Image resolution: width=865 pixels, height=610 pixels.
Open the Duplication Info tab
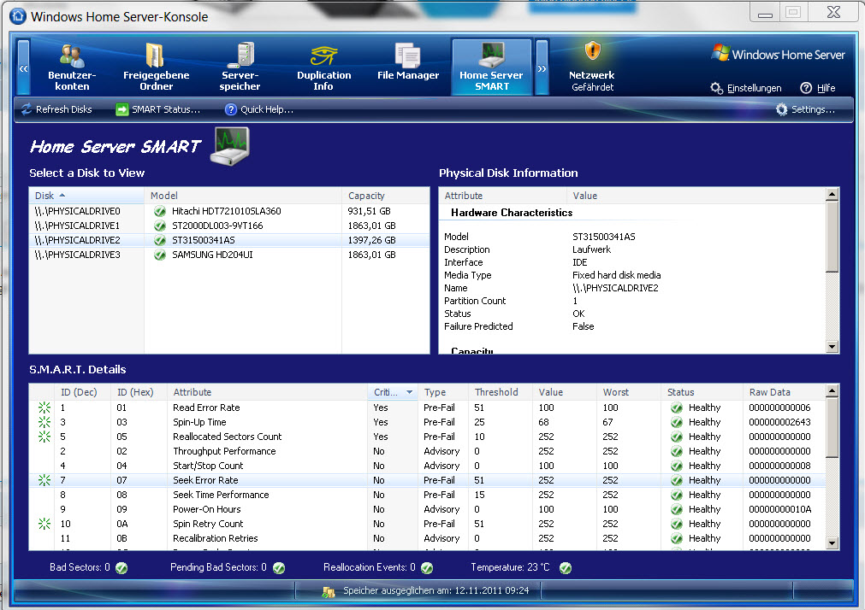point(323,67)
